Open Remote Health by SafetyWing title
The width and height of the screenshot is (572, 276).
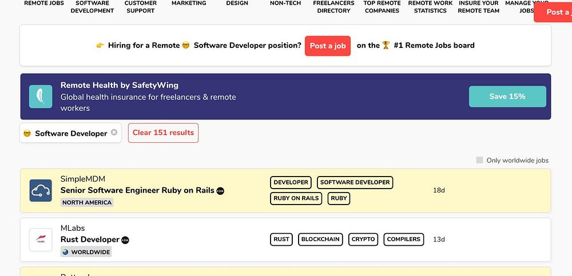point(120,85)
